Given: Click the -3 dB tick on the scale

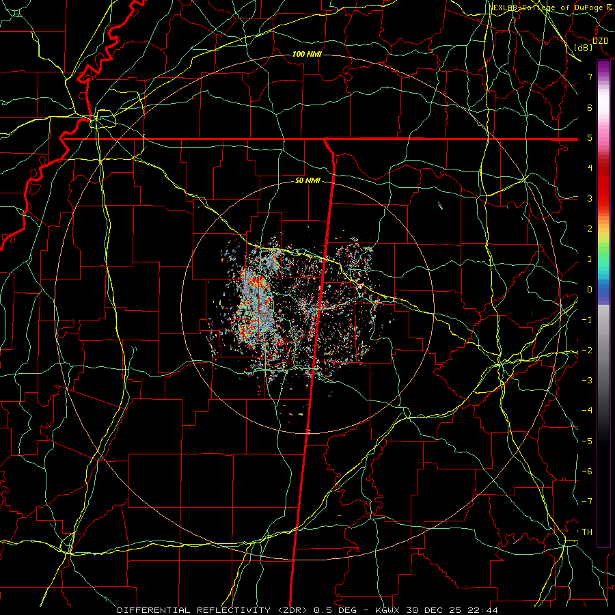Looking at the screenshot, I should coord(587,381).
